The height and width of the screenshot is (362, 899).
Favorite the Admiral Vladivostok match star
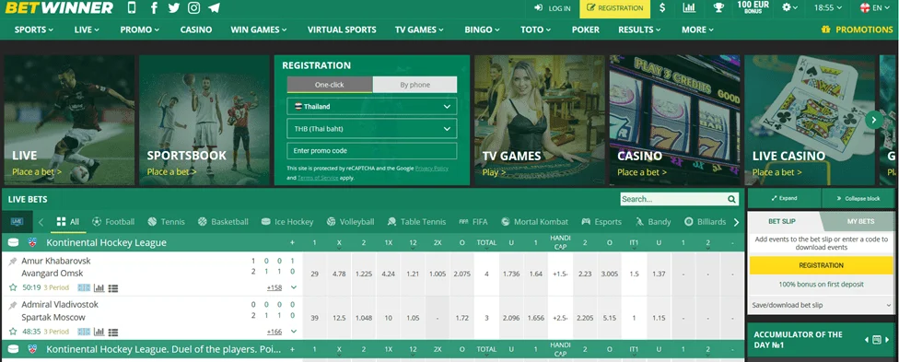(13, 331)
